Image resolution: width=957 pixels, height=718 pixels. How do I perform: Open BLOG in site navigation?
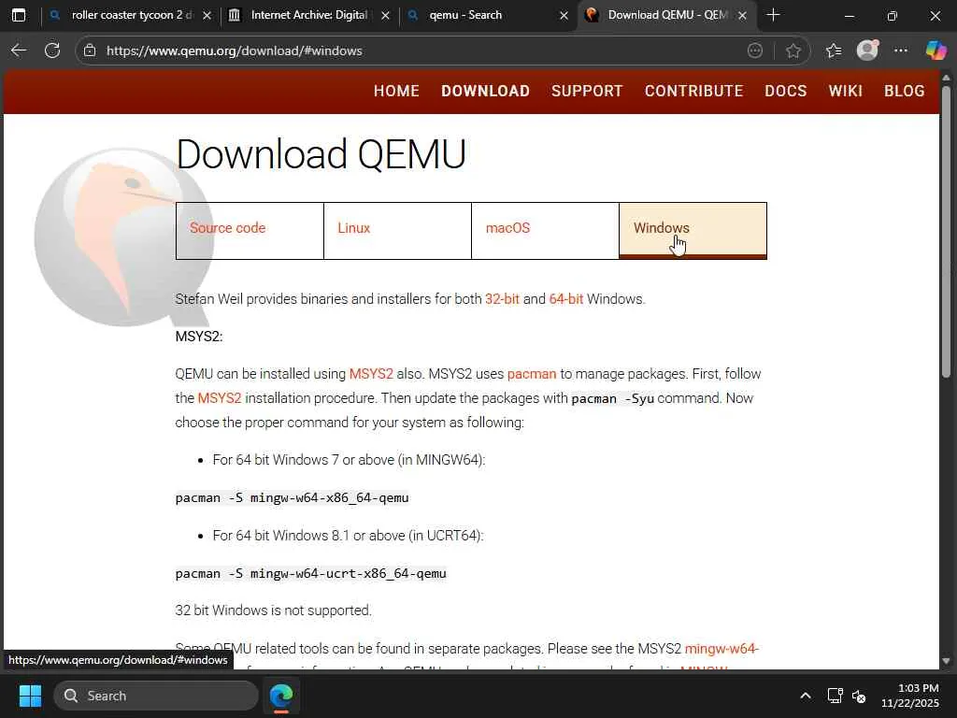904,91
